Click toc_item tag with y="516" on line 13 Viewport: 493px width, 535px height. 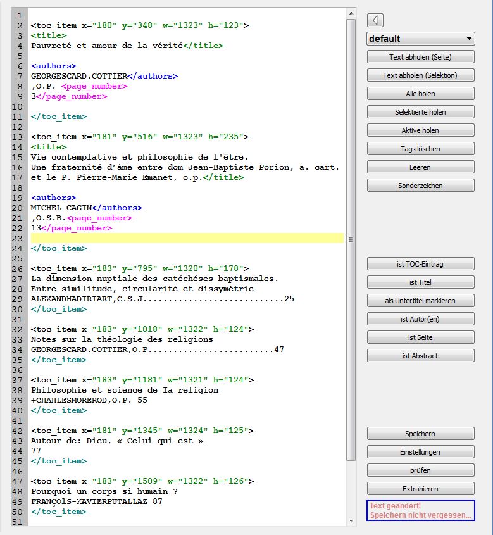click(x=140, y=137)
